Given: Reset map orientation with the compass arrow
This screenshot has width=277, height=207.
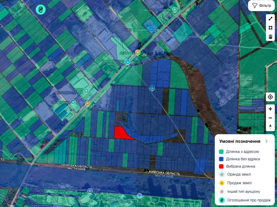Looking at the screenshot, I should 270,126.
